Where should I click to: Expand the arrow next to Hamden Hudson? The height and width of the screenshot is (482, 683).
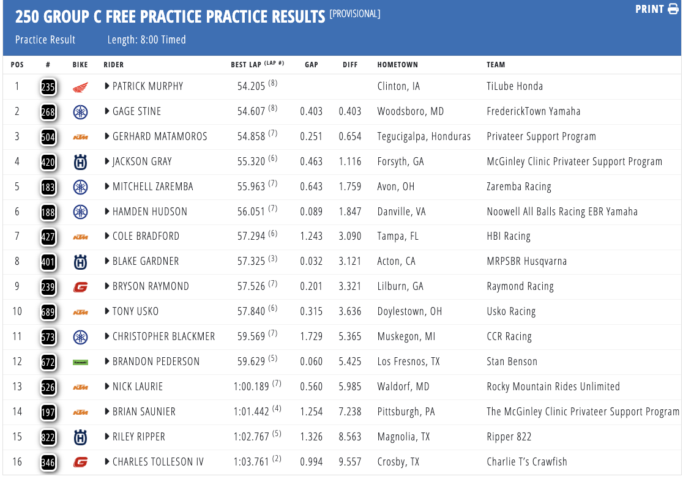pyautogui.click(x=107, y=212)
